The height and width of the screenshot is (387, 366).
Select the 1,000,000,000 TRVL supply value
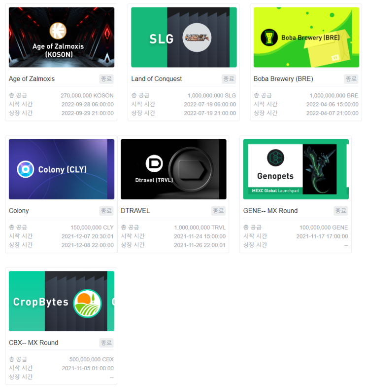coord(200,228)
